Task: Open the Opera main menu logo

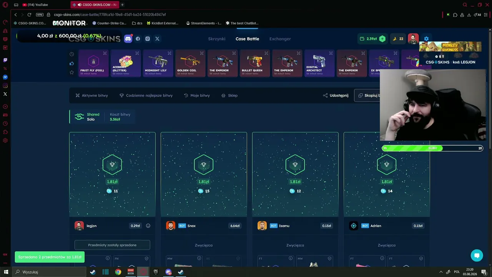Action: click(x=5, y=5)
